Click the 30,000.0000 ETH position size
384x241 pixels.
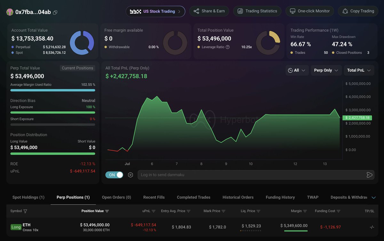click(x=96, y=230)
